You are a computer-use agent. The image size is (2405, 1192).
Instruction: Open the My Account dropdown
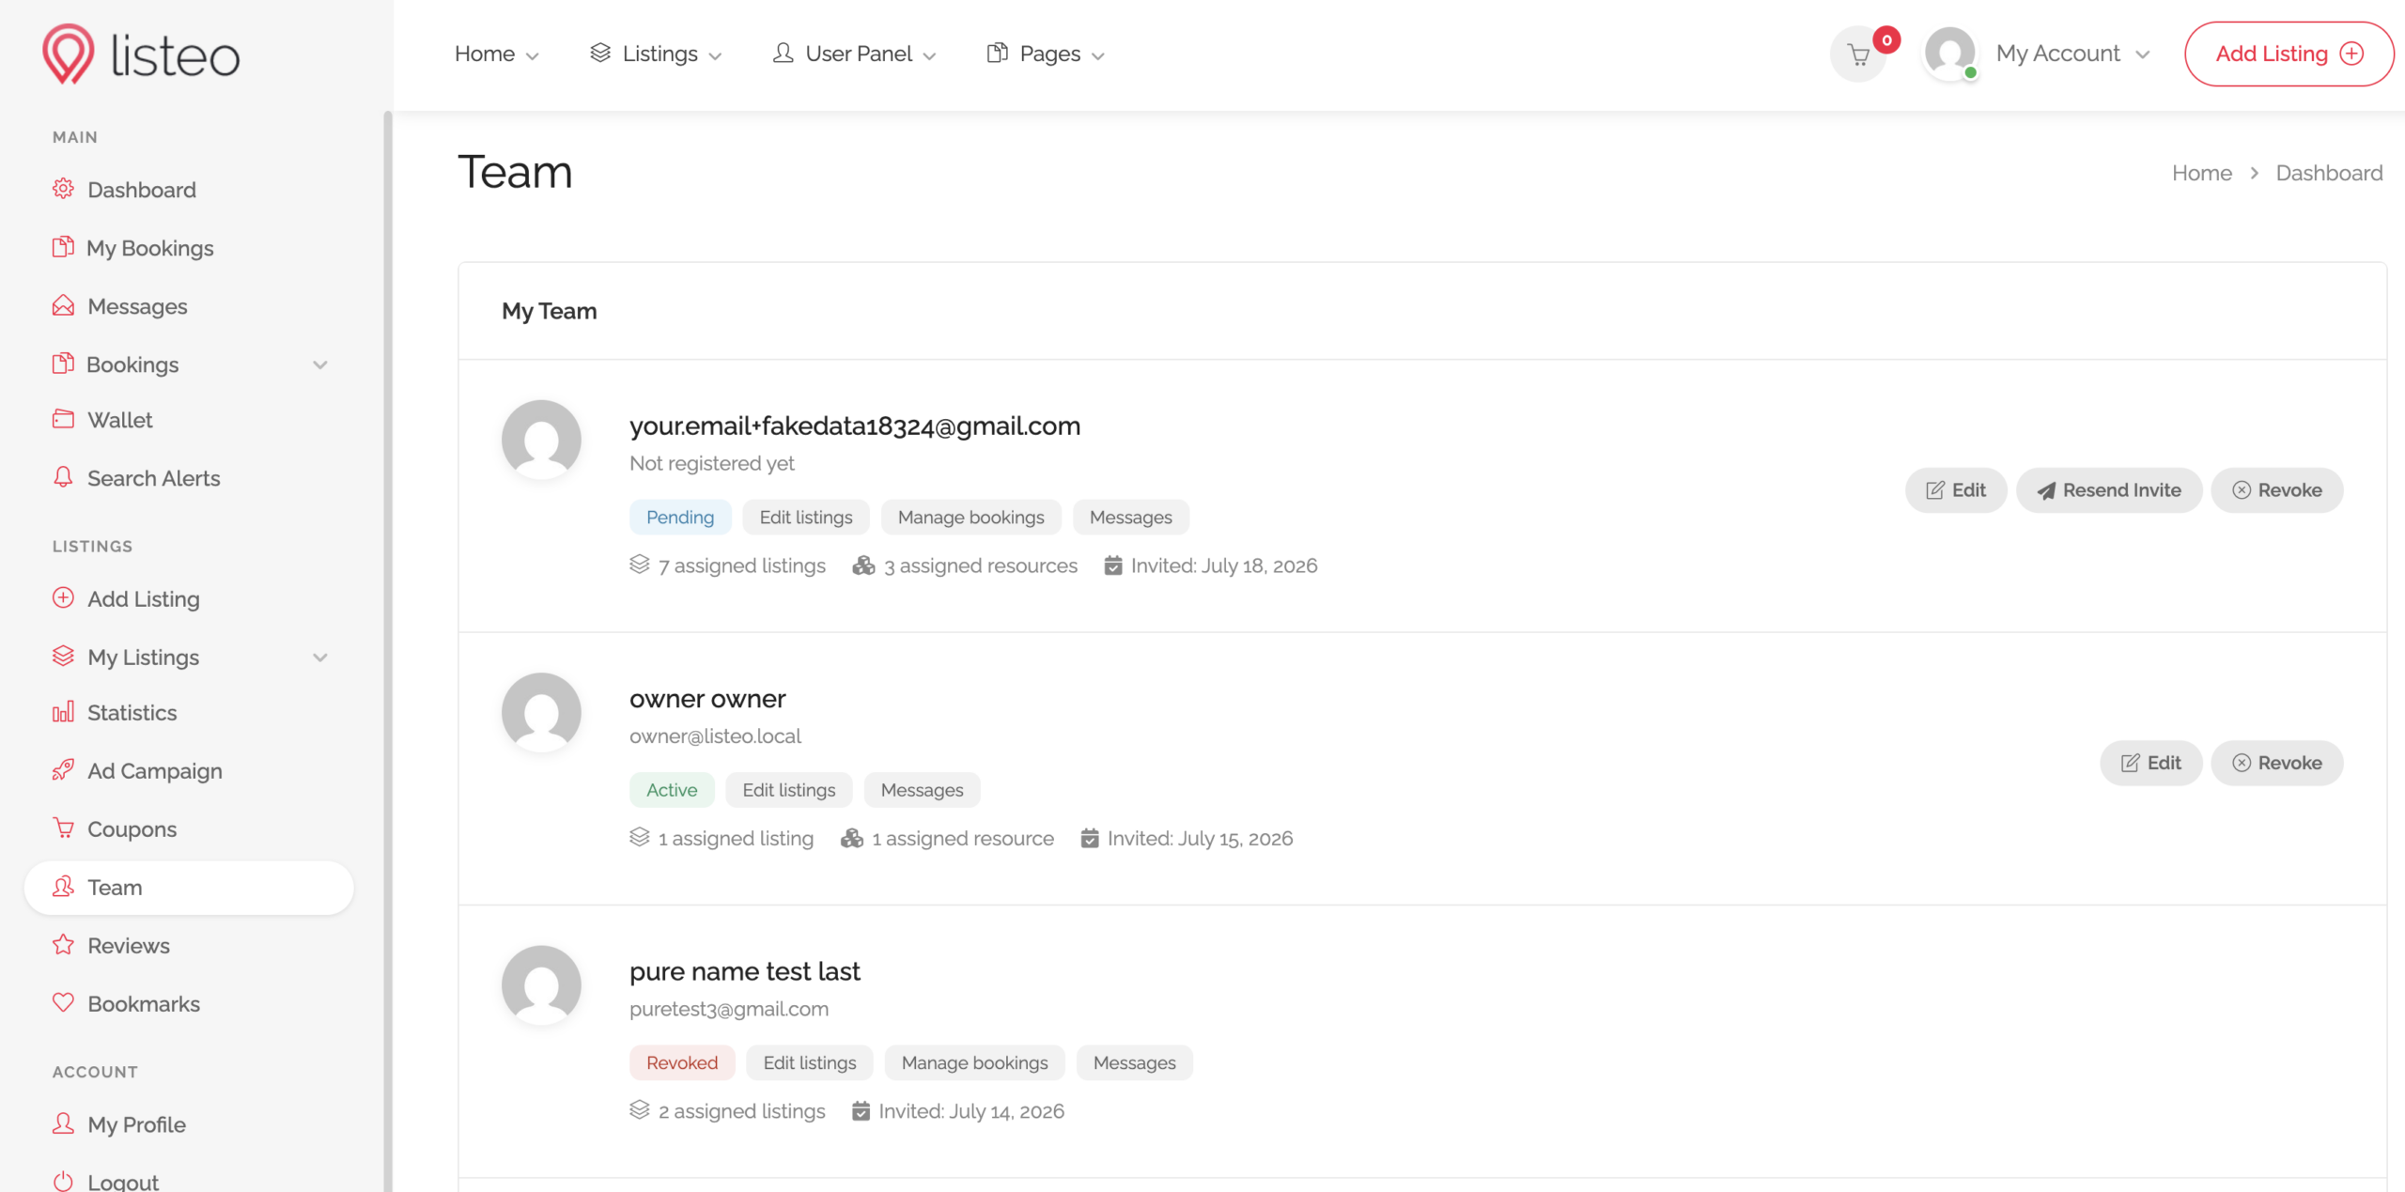[2072, 54]
